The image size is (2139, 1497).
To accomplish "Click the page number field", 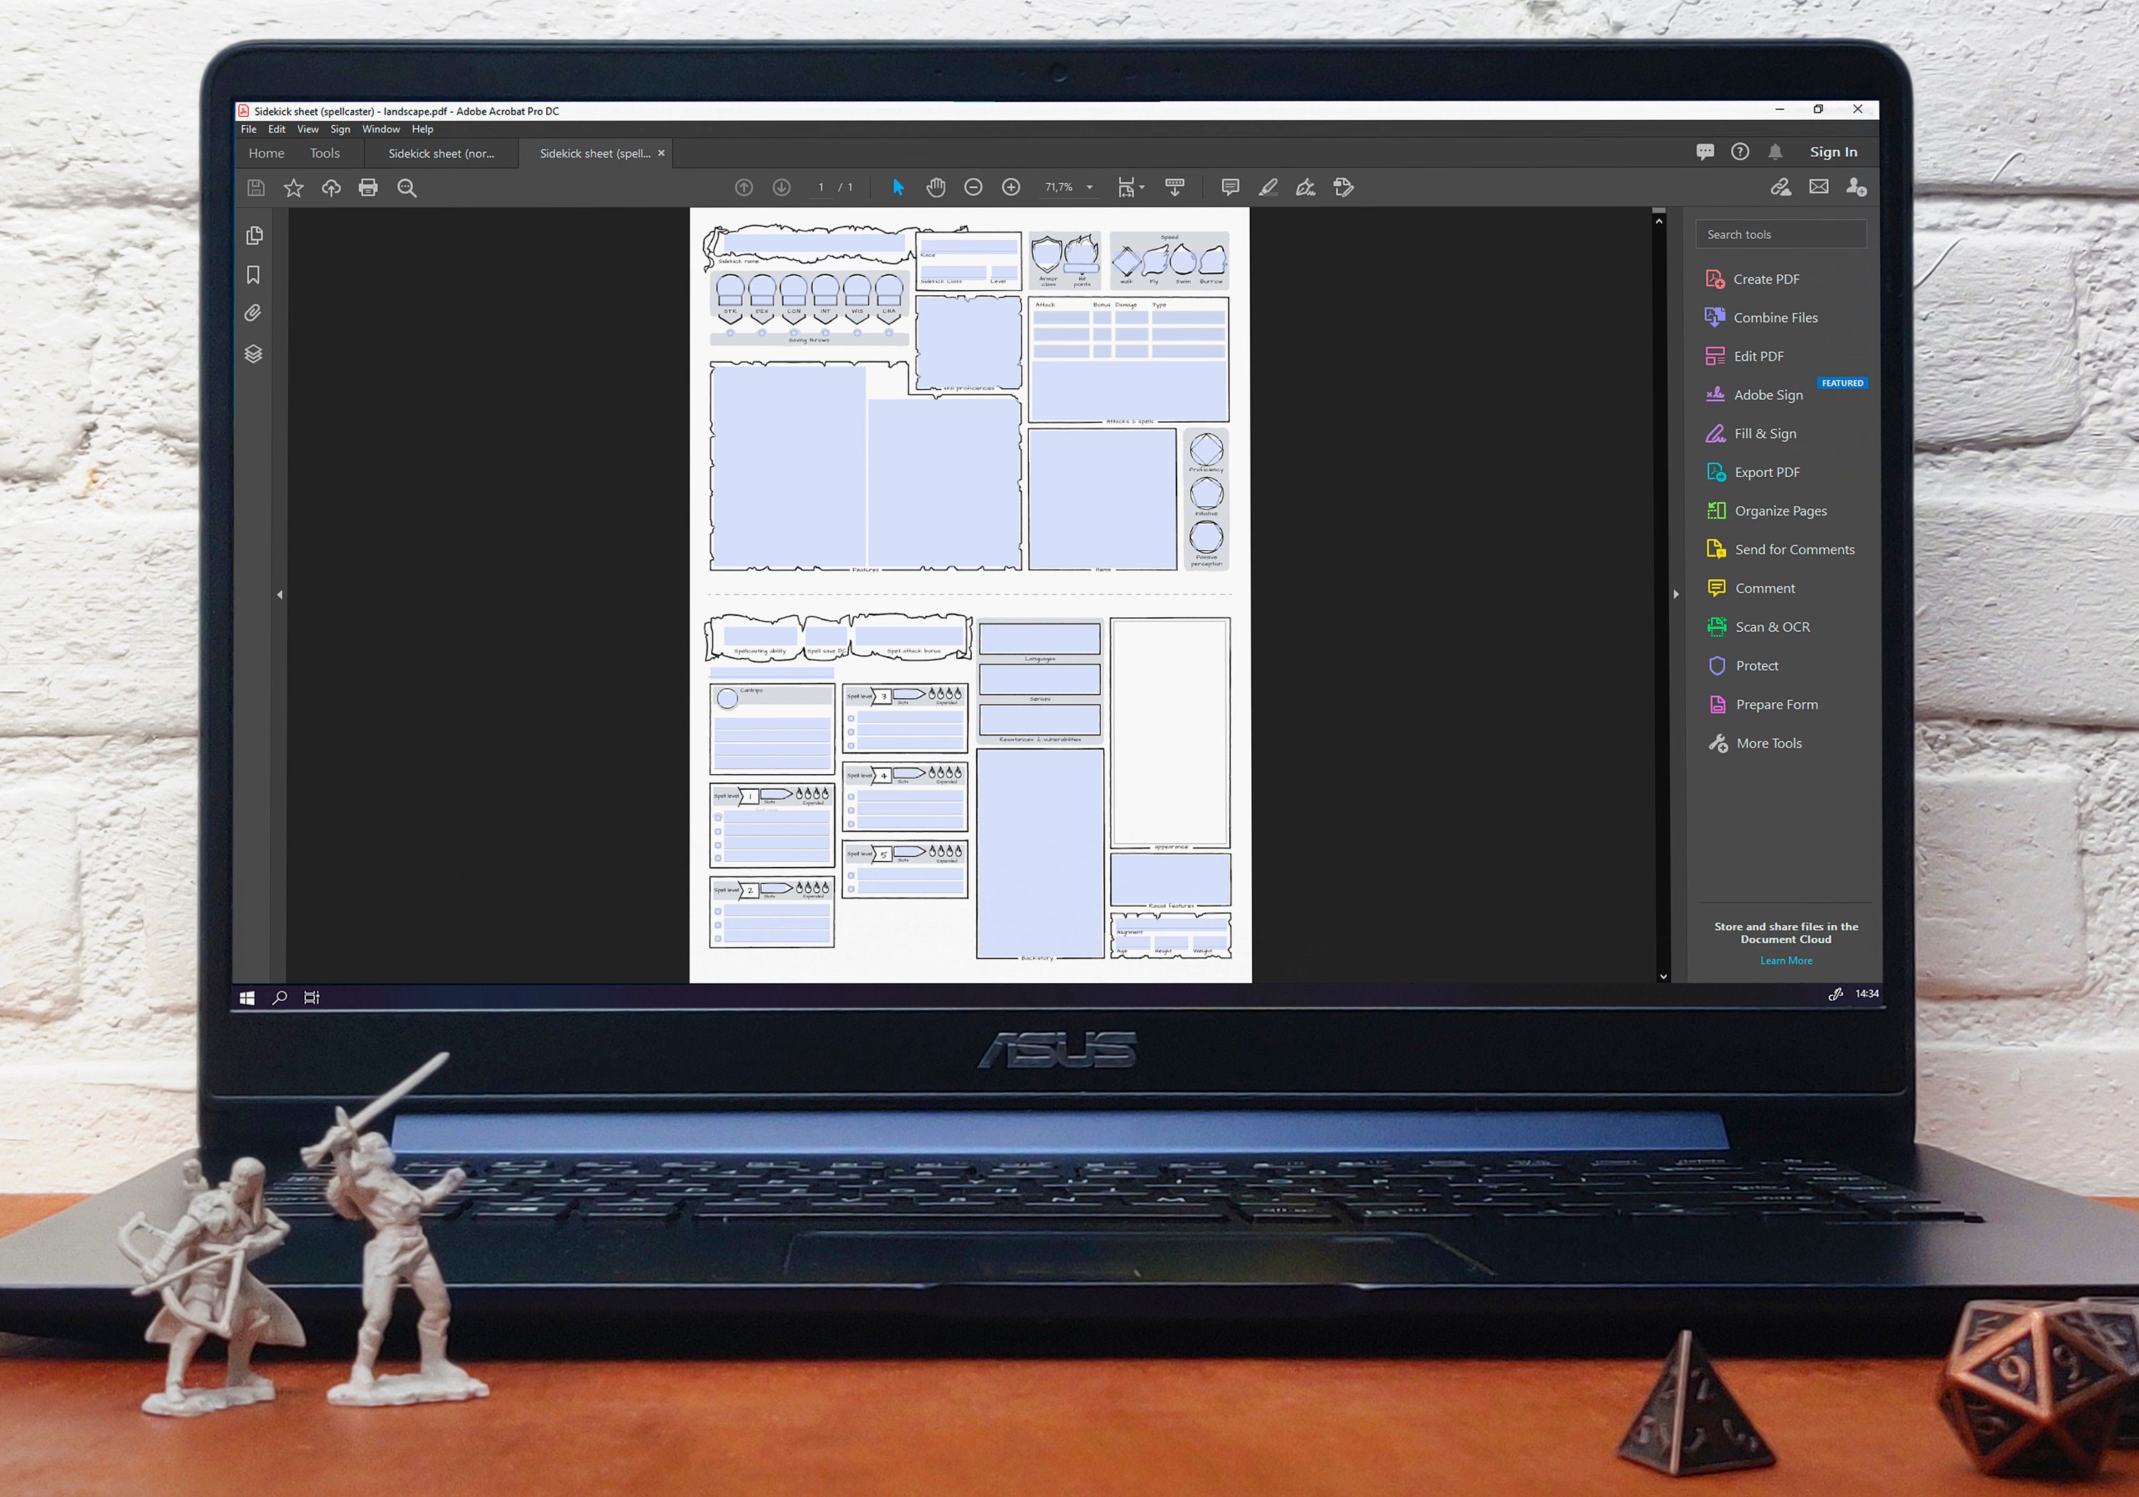I will 820,187.
